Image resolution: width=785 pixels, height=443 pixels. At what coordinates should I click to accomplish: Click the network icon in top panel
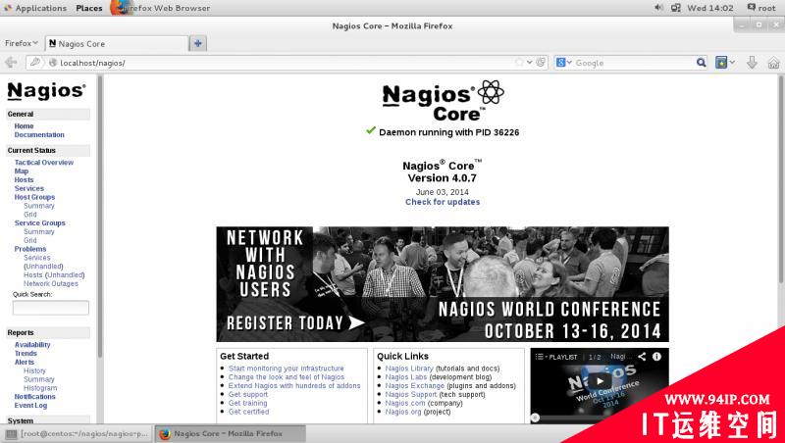[676, 8]
